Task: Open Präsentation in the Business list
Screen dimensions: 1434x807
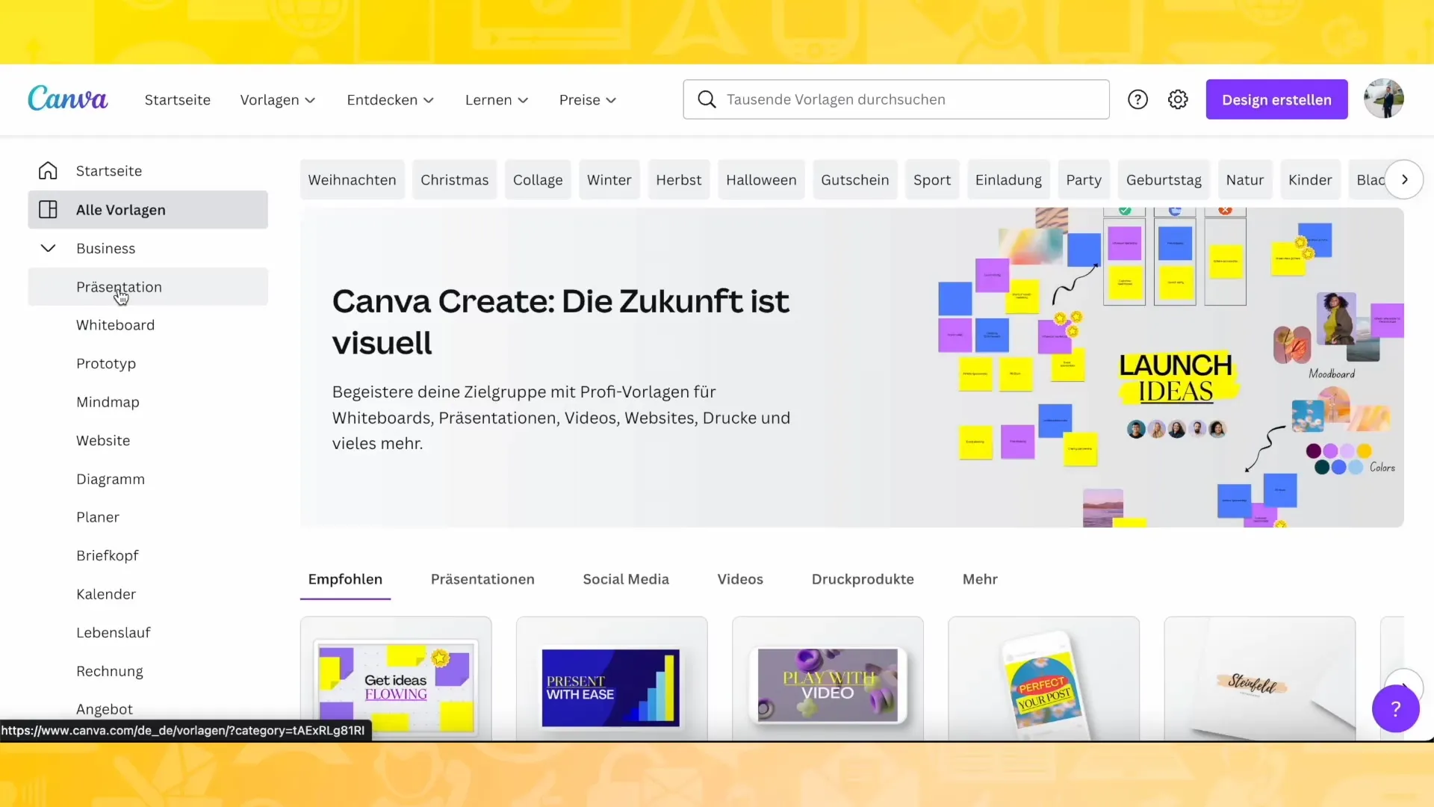Action: 148,286
